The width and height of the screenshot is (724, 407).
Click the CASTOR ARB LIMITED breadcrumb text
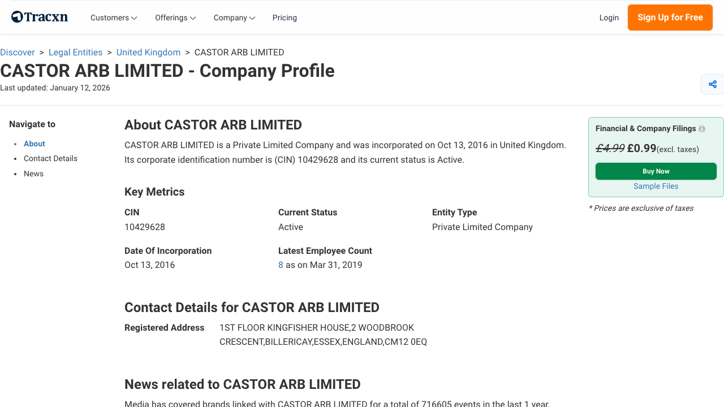click(x=239, y=52)
